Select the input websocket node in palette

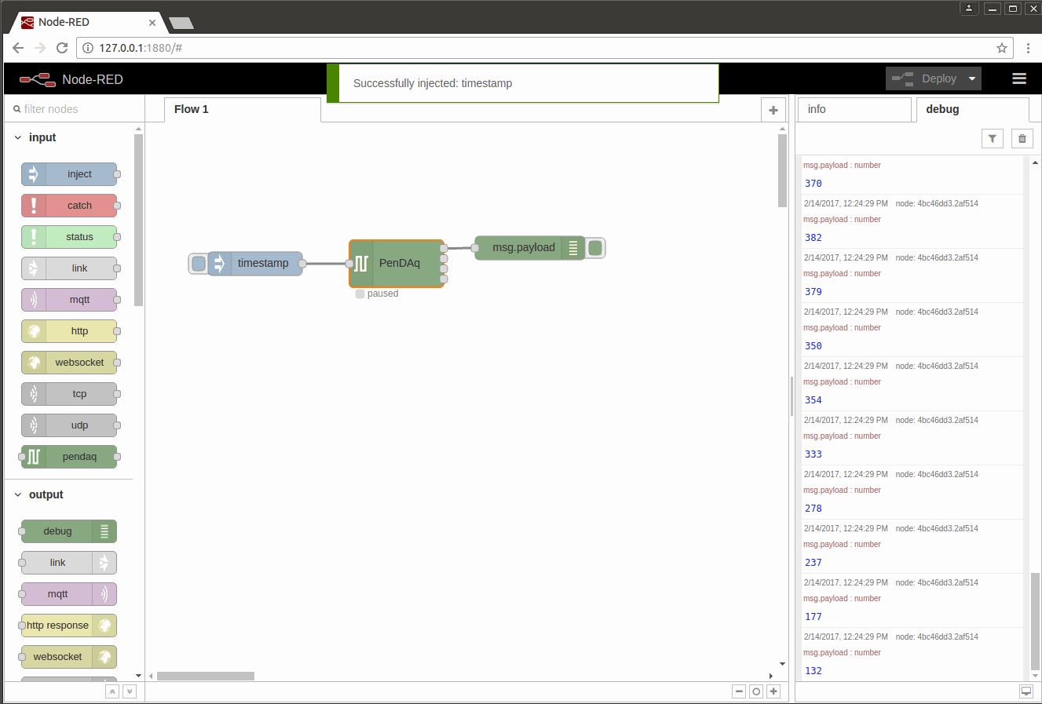69,363
